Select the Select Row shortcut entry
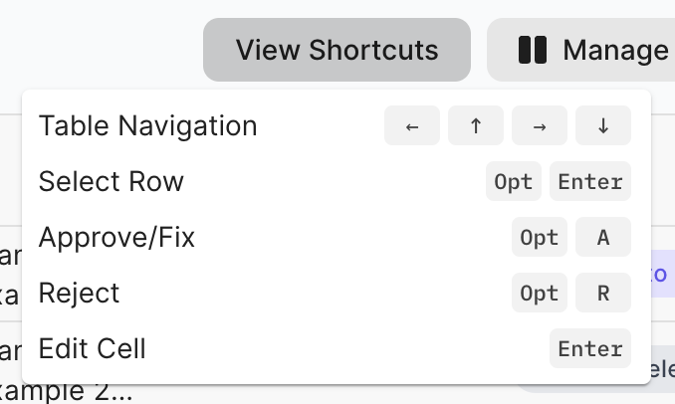Viewport: 675px width, 404px height. pos(111,182)
